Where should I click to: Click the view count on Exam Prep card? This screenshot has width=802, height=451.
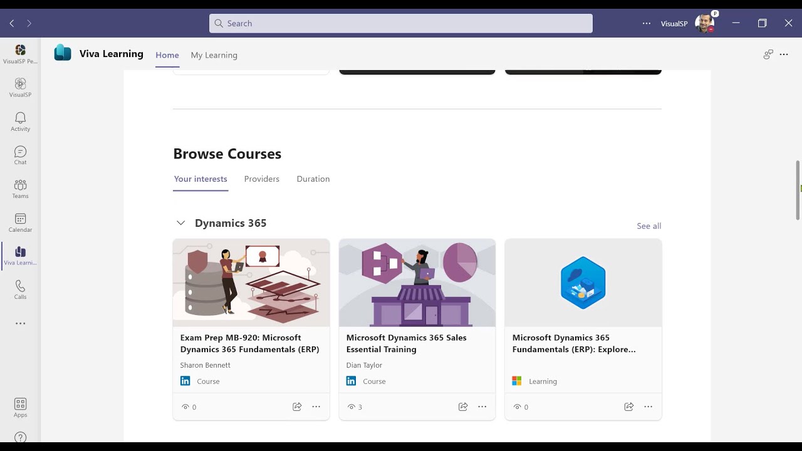[x=189, y=407]
